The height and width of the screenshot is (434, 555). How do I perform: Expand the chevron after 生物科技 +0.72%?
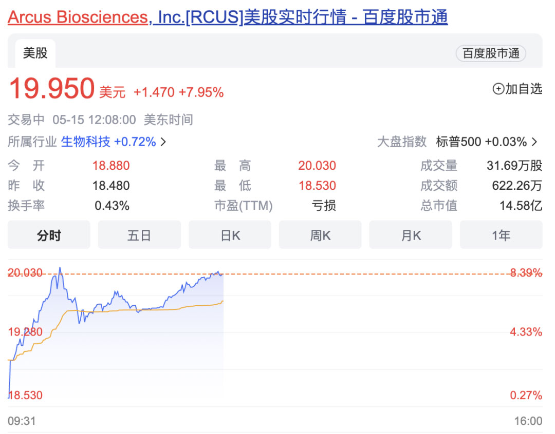pos(163,142)
